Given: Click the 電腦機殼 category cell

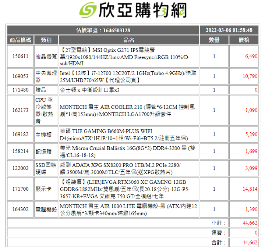Looking at the screenshot, I should click(x=46, y=210).
